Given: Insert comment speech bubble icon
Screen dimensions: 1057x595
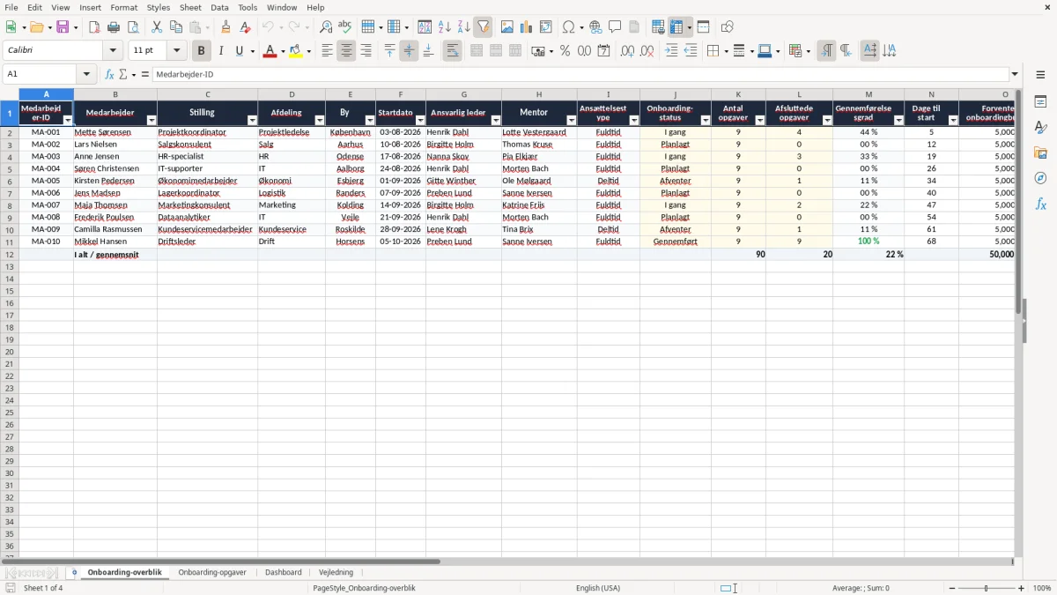Looking at the screenshot, I should tap(615, 27).
